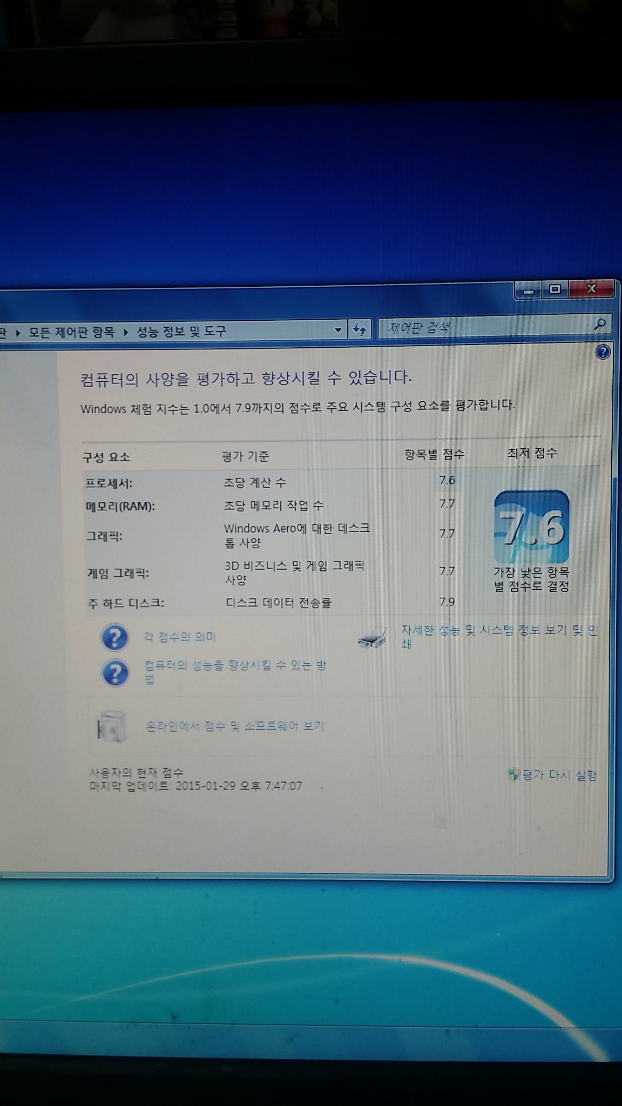The width and height of the screenshot is (622, 1106).
Task: Click 가장 낮은 항목별 점수로 결정 caption
Action: tap(532, 579)
